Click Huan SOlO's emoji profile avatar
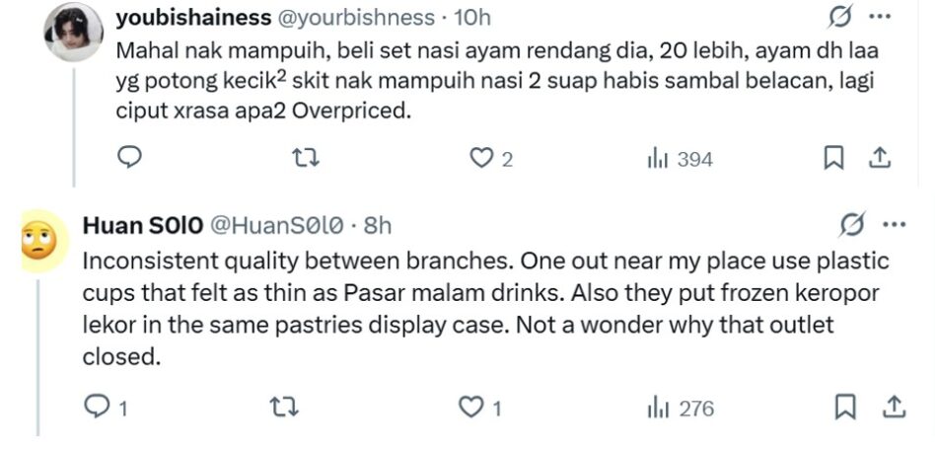The width and height of the screenshot is (935, 451). (38, 241)
